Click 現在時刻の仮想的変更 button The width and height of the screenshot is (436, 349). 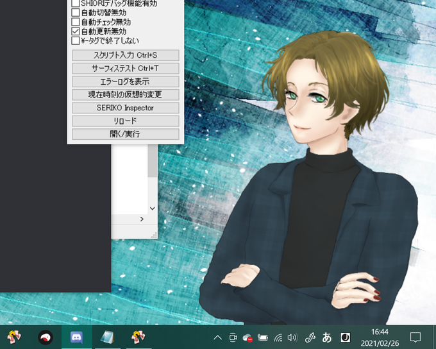click(126, 94)
